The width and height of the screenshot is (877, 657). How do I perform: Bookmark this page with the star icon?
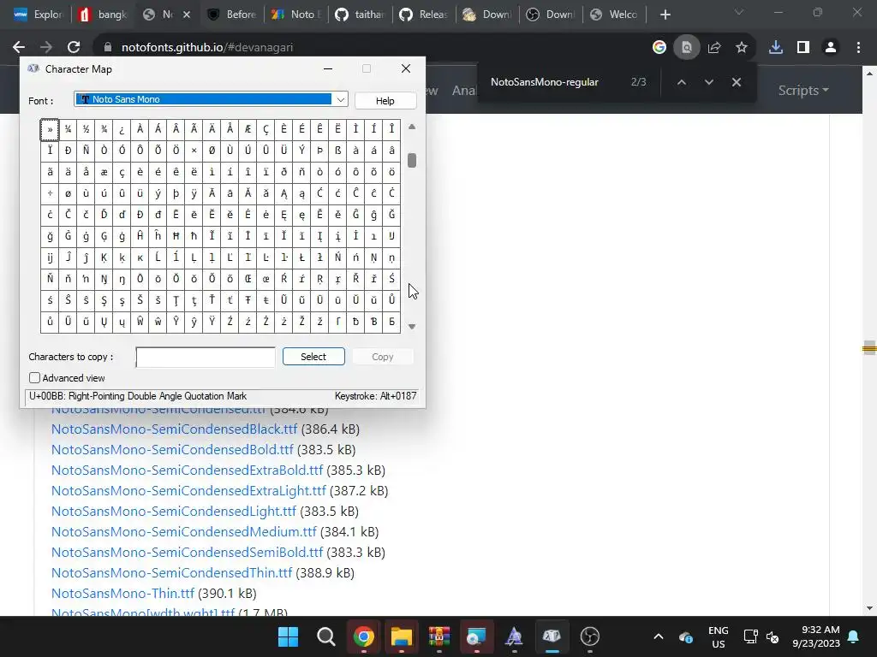(742, 48)
